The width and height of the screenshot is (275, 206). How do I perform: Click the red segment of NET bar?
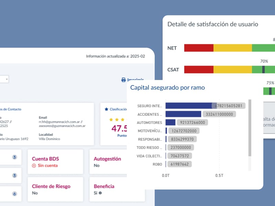coord(199,48)
